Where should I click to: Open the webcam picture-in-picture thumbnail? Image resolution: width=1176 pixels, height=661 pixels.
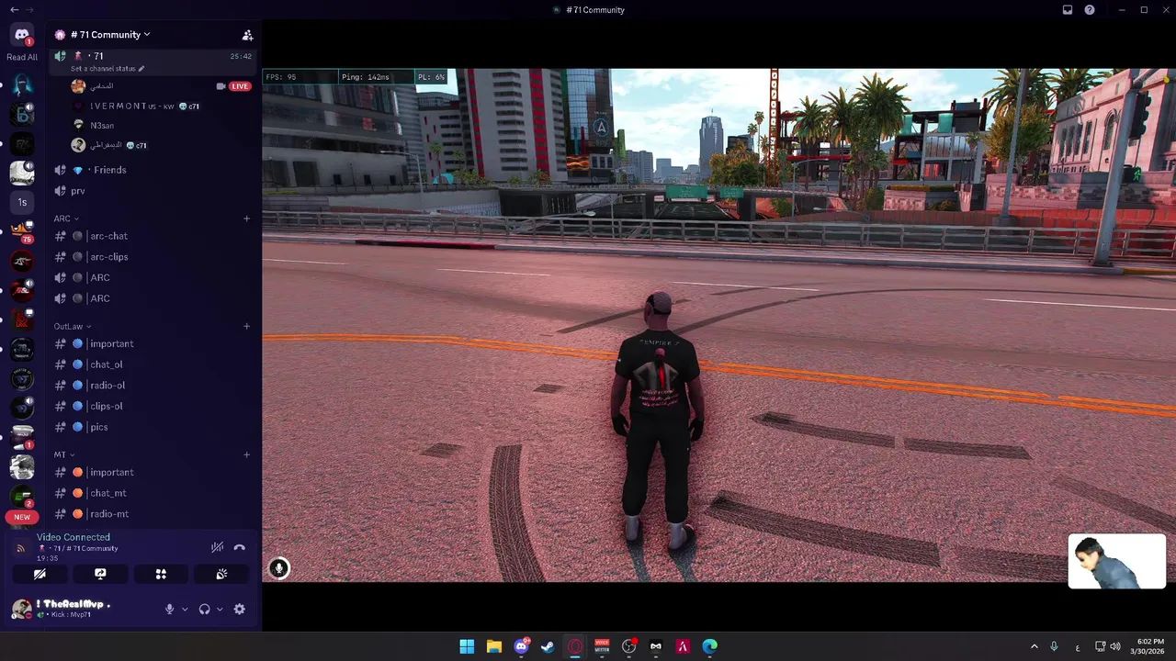pyautogui.click(x=1117, y=561)
